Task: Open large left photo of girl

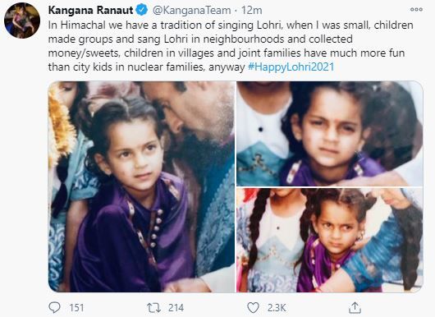Action: 141,186
